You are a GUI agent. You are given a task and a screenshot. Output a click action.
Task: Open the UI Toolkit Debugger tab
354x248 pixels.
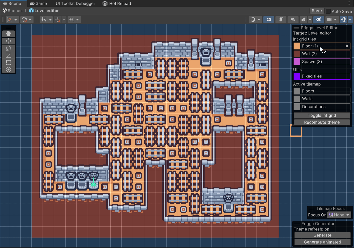[x=75, y=3]
